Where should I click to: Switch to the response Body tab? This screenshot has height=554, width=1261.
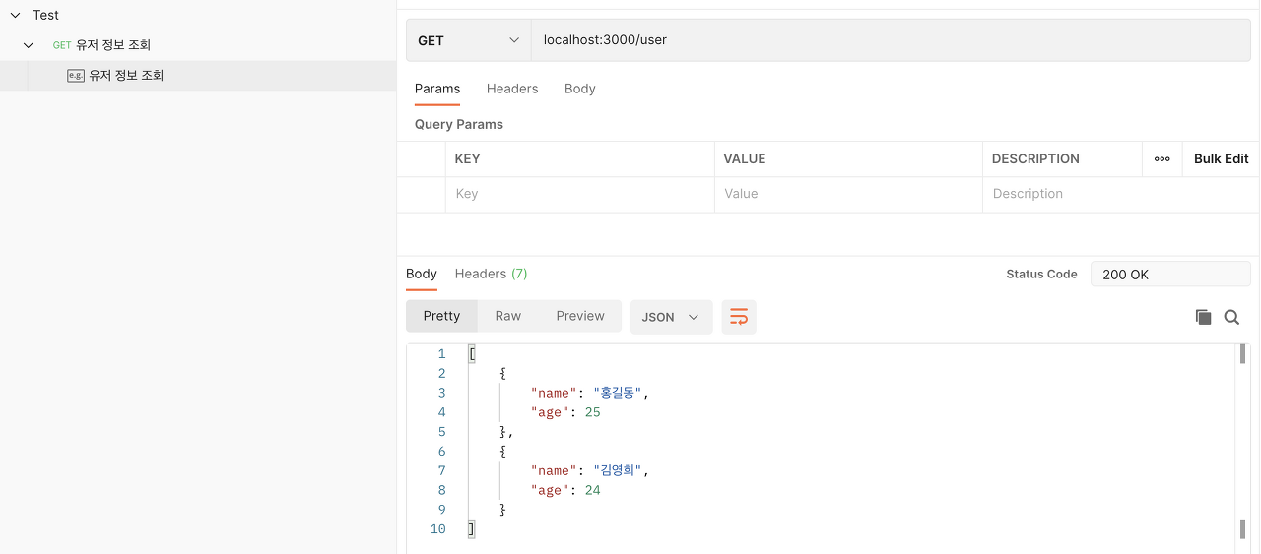point(422,274)
